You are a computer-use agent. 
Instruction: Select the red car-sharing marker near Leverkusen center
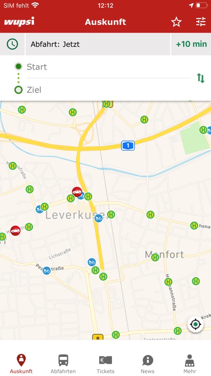coord(77,192)
